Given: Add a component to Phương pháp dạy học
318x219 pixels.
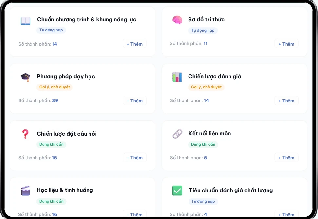Looking at the screenshot, I should coord(135,101).
